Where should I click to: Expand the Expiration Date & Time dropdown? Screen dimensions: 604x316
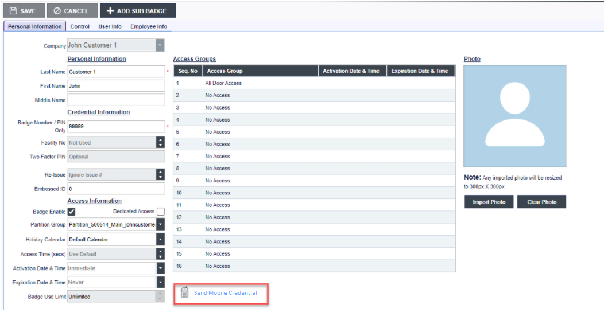click(x=160, y=282)
